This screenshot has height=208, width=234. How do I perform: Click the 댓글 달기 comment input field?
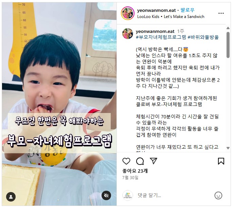tap(174, 195)
